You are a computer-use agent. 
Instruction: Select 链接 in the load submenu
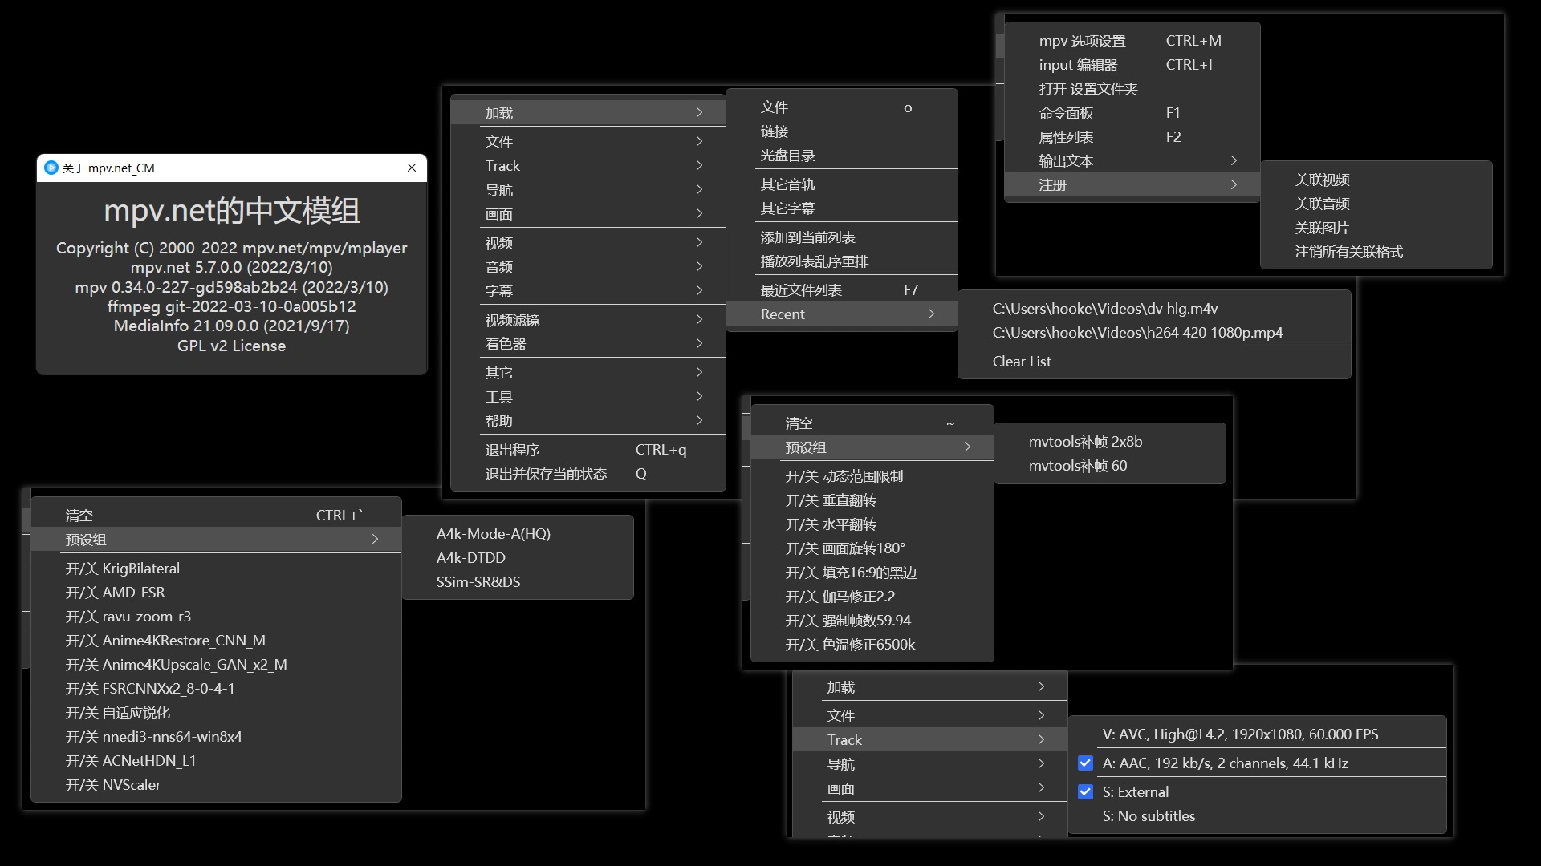(842, 132)
